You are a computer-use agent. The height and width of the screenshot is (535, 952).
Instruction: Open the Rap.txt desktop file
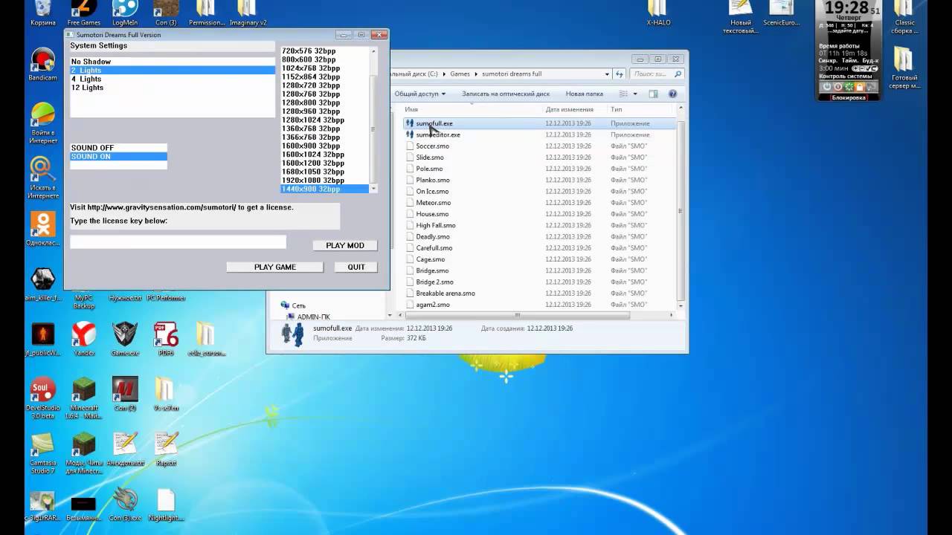pyautogui.click(x=165, y=449)
